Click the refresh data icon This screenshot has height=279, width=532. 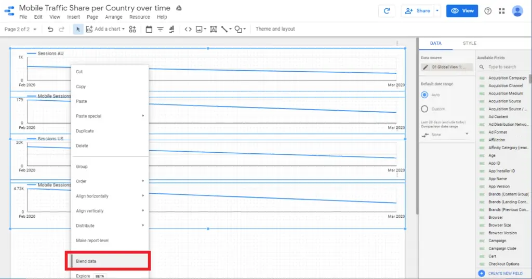387,11
